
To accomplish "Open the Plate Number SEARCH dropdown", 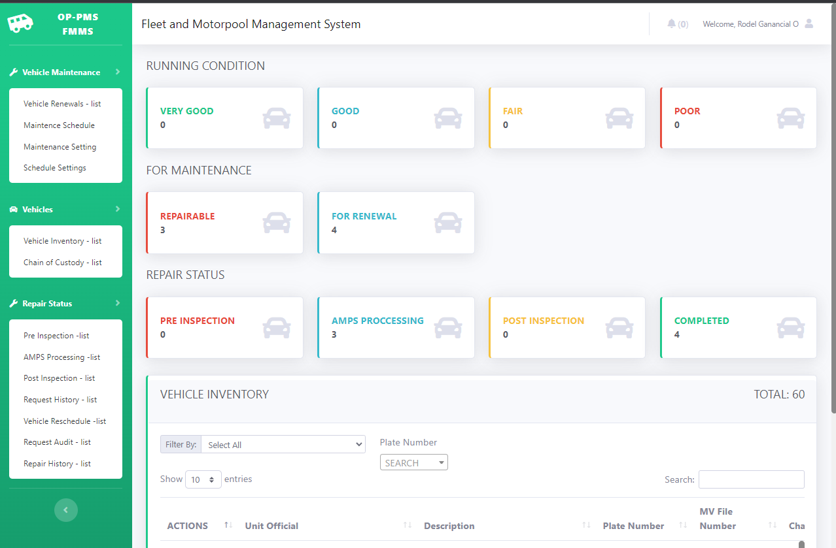I will pos(413,463).
